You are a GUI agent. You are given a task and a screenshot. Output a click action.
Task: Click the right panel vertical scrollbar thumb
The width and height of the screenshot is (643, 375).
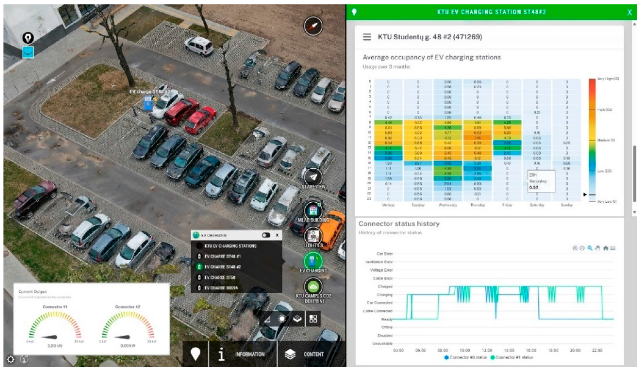pyautogui.click(x=634, y=173)
